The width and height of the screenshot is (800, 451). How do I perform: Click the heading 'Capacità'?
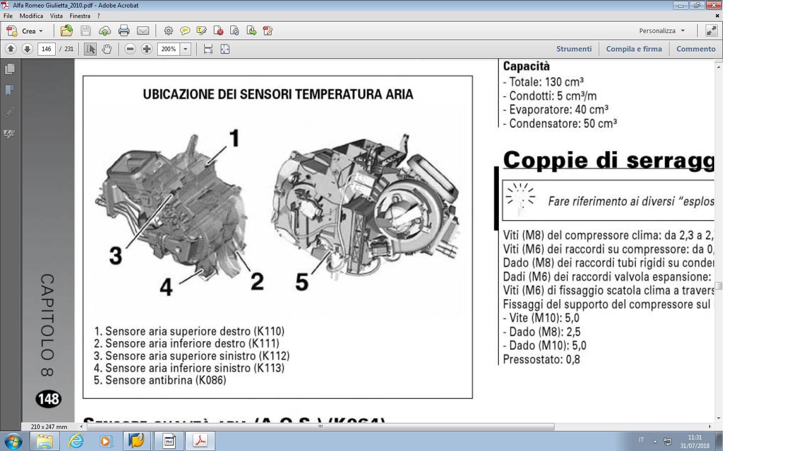coord(526,66)
